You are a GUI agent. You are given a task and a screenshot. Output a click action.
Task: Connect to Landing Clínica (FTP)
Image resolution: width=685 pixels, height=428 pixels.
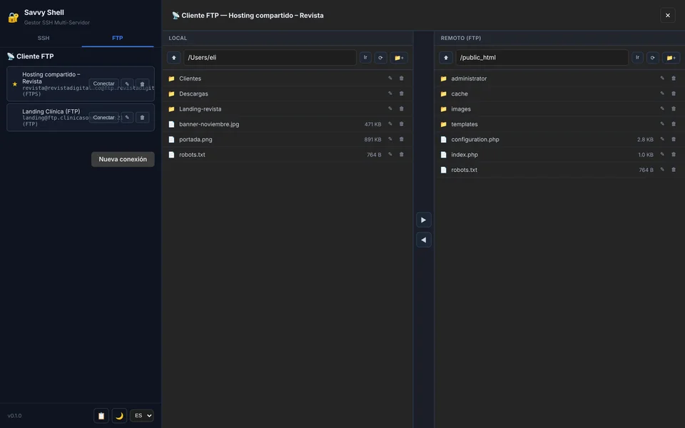(x=103, y=118)
